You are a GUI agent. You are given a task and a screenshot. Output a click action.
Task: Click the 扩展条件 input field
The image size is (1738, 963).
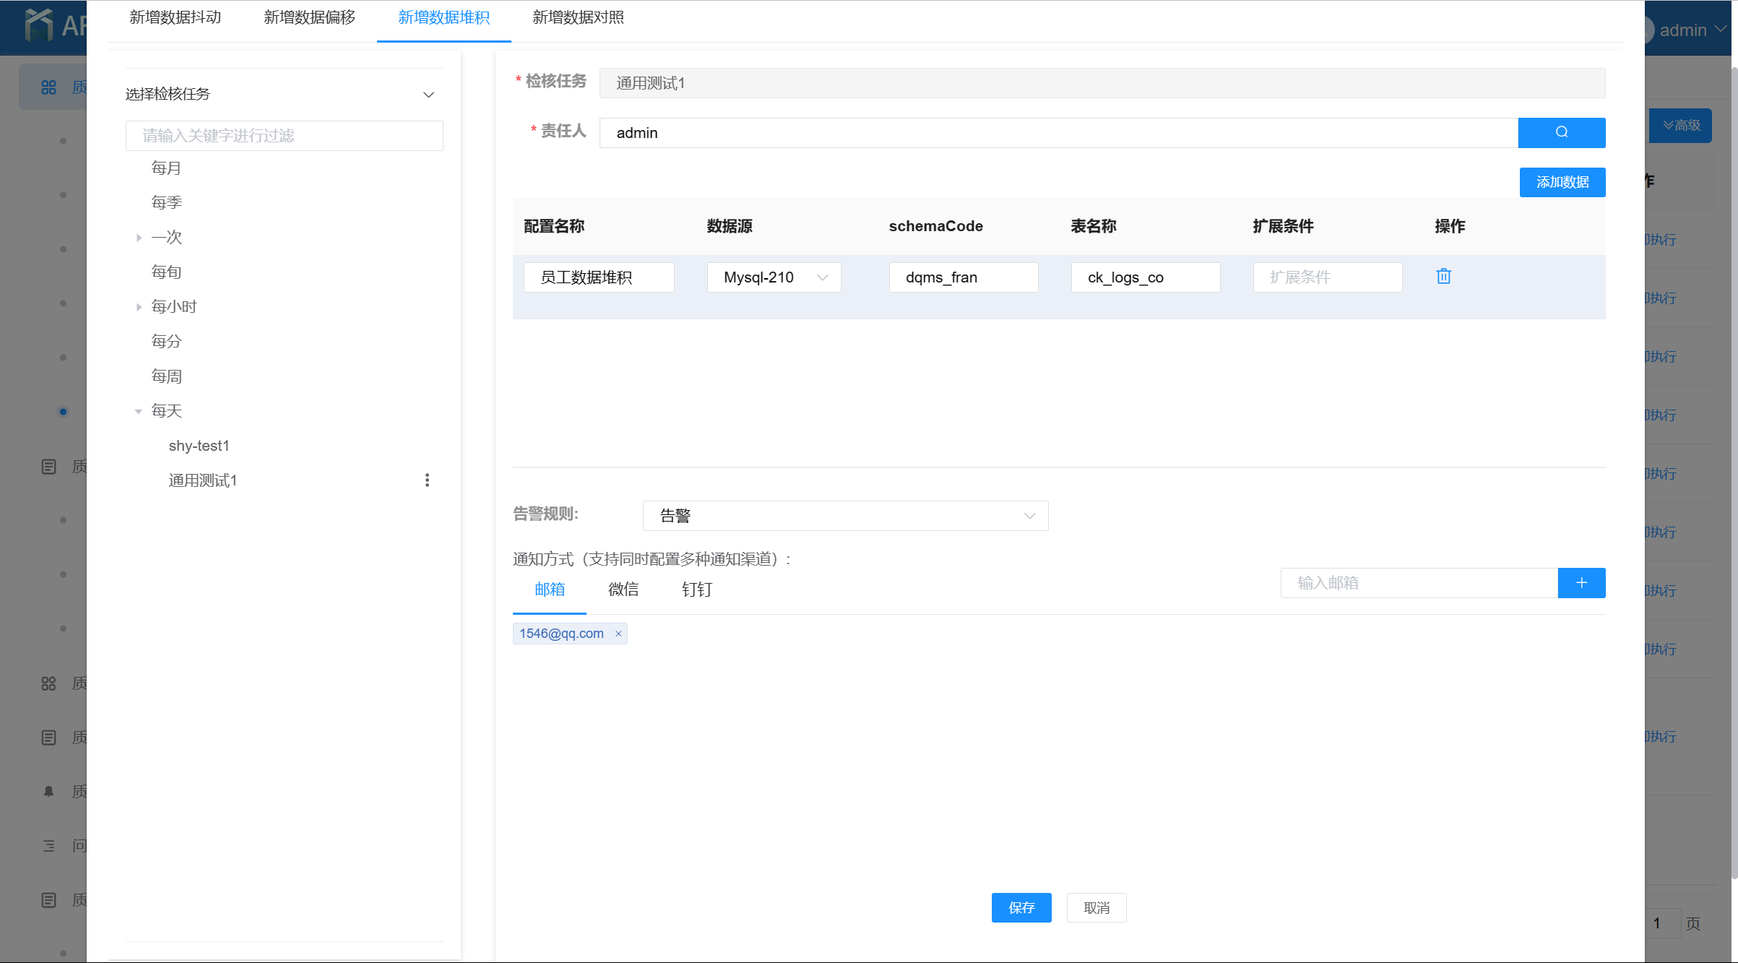pos(1327,277)
